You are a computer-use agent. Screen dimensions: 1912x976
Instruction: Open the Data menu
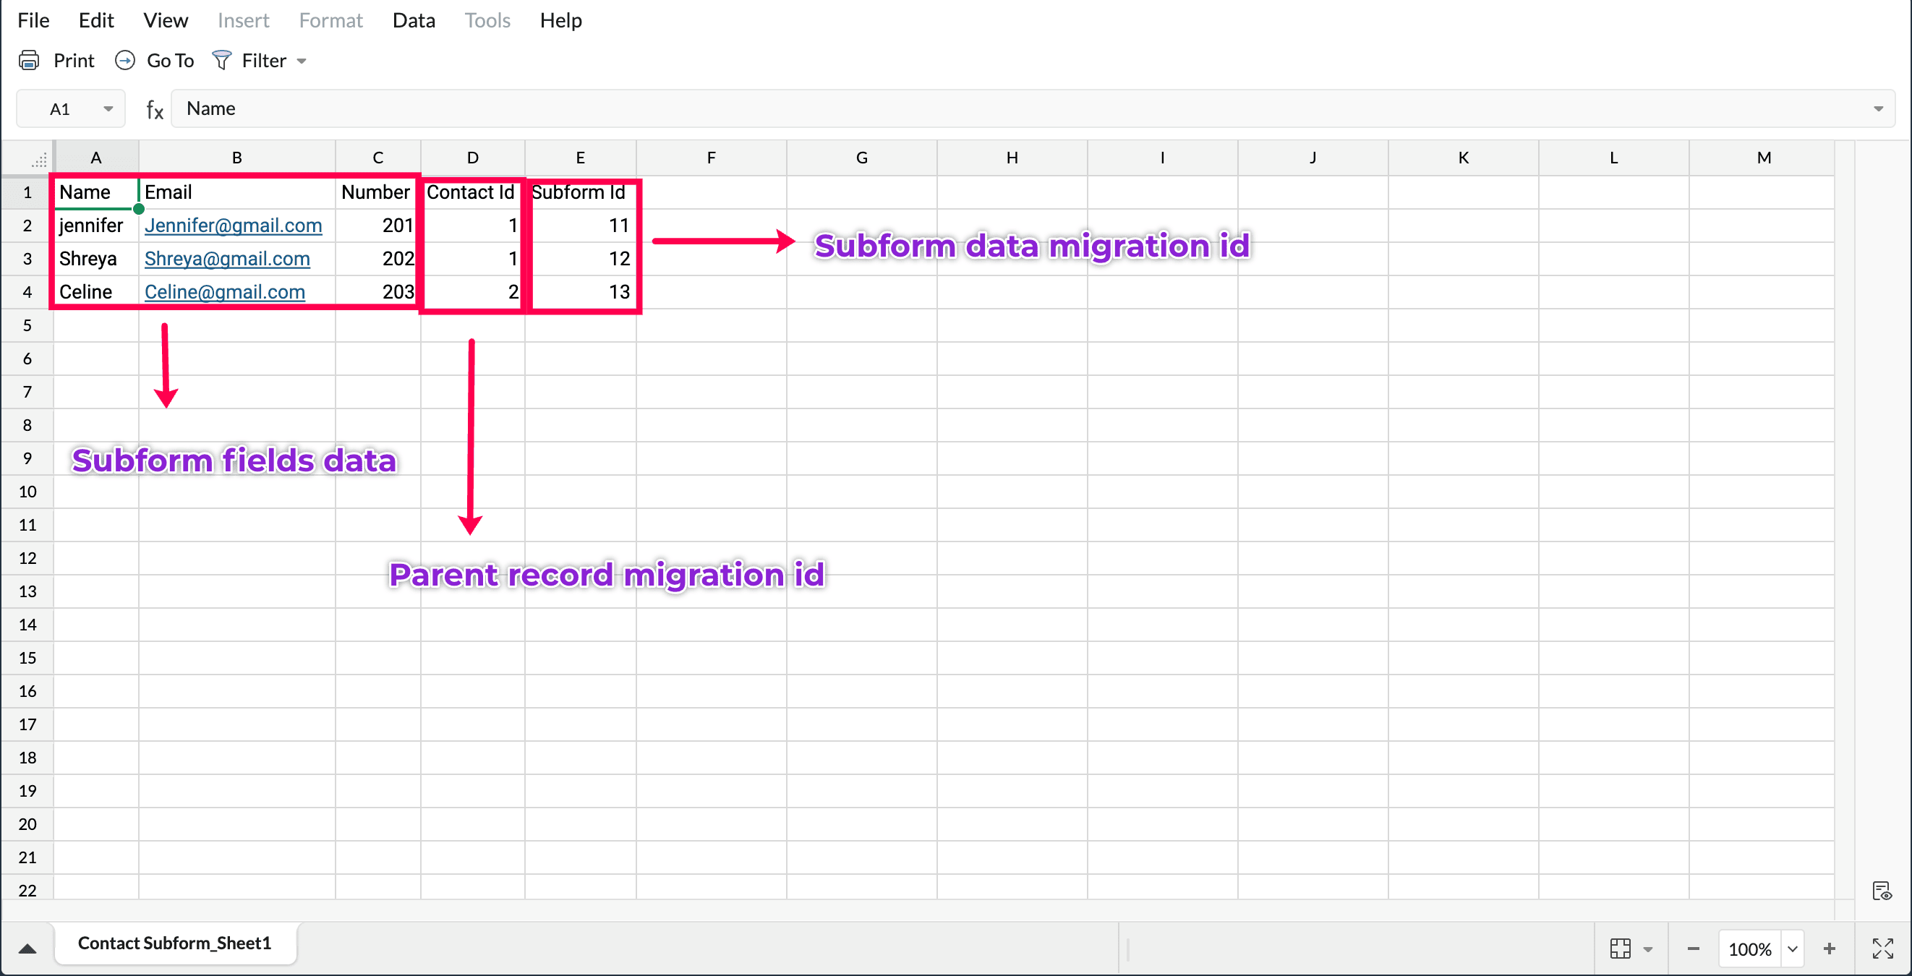coord(414,20)
